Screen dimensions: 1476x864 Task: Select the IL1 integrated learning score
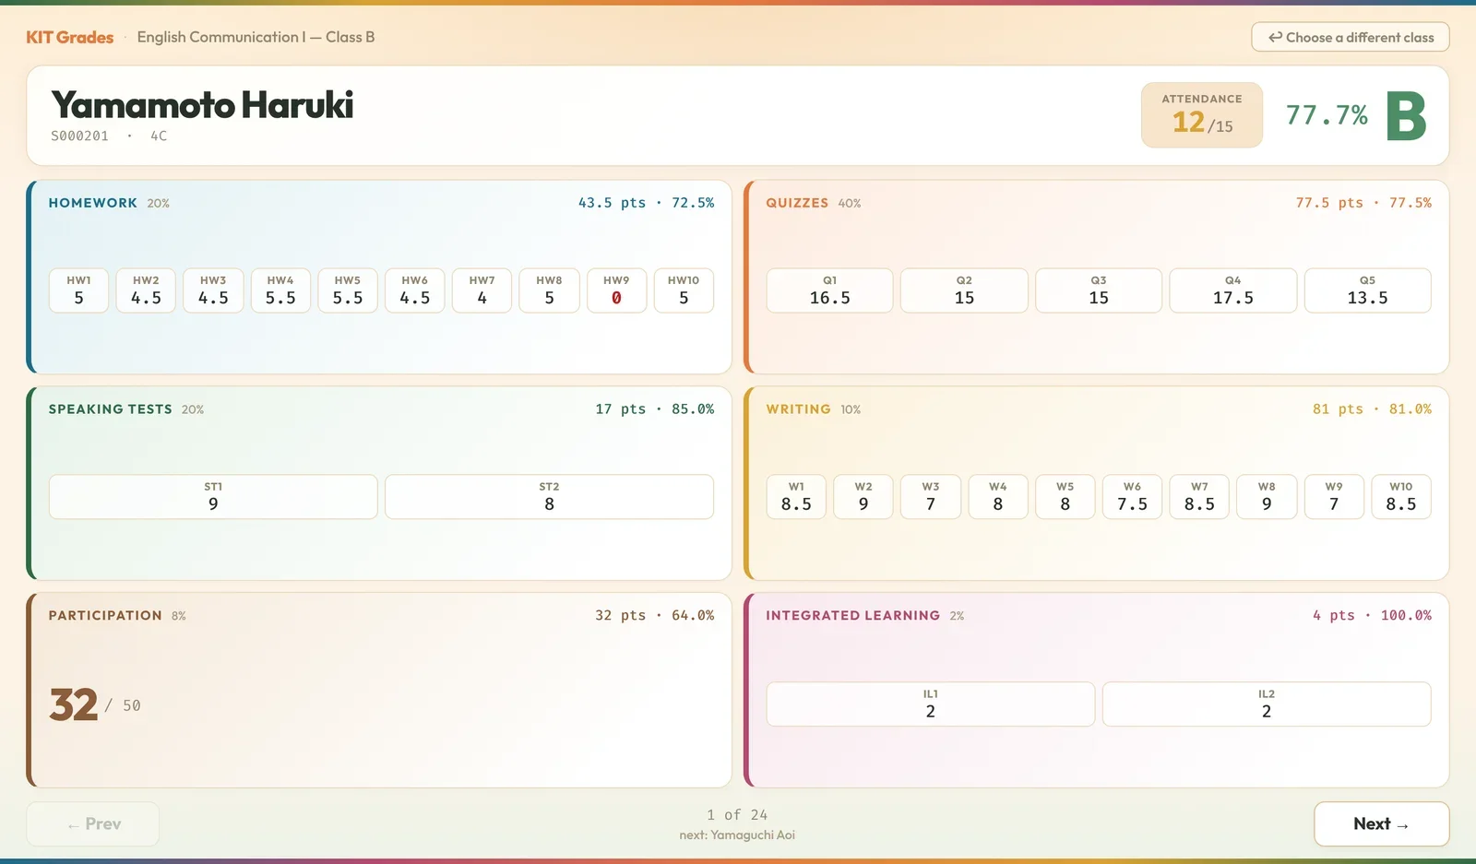(x=931, y=704)
